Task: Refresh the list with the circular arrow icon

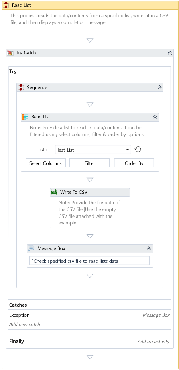Action: point(138,149)
